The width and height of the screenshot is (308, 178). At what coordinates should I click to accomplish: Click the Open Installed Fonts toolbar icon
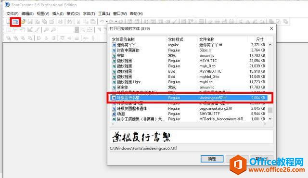coord(15,22)
